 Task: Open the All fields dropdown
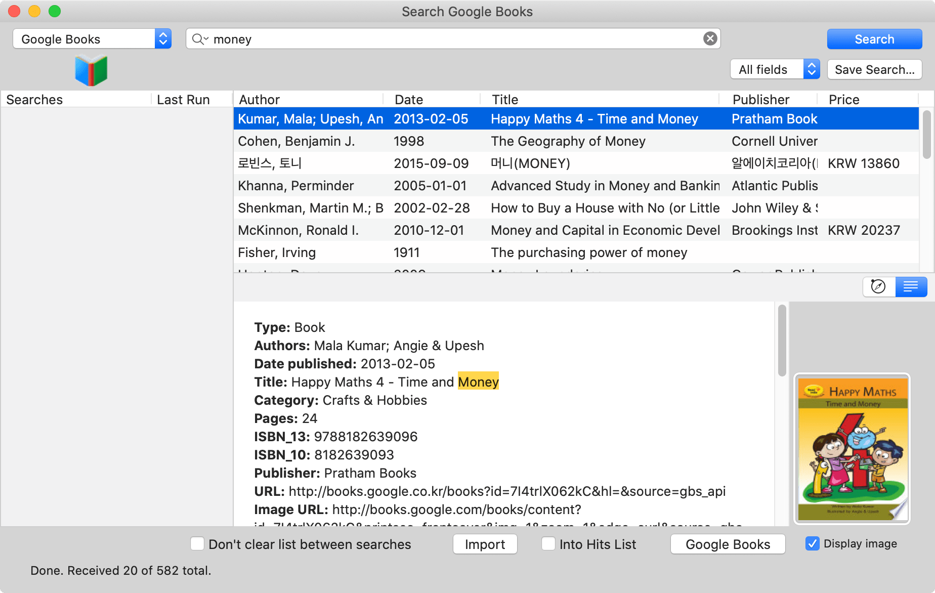click(775, 69)
